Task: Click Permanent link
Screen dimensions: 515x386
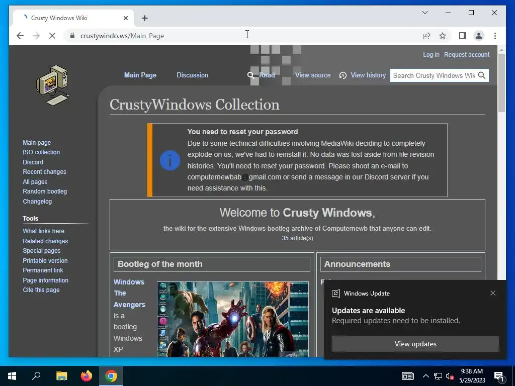Action: point(43,270)
